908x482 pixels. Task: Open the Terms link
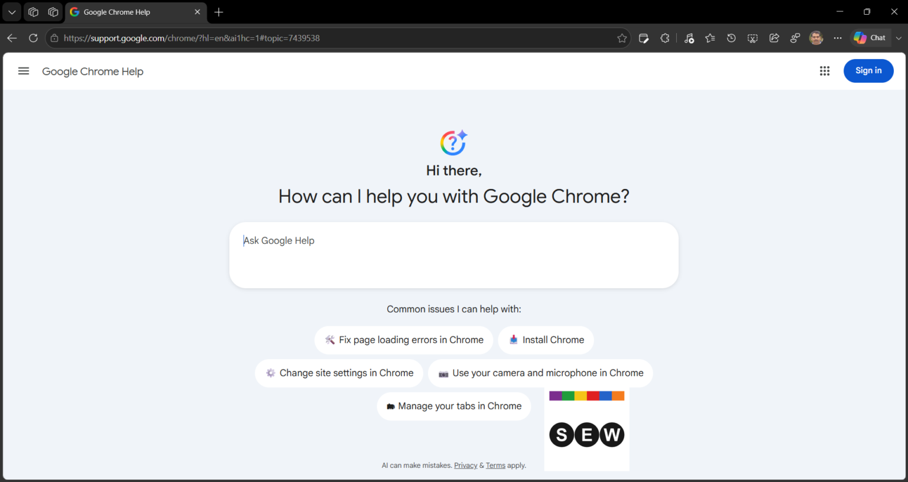click(495, 465)
